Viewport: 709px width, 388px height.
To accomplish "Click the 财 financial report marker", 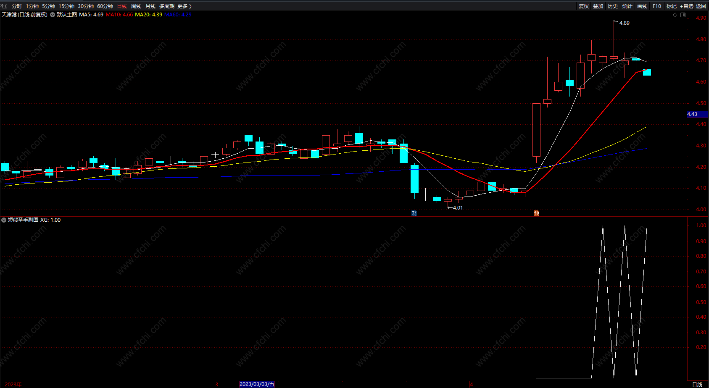I will pyautogui.click(x=414, y=213).
